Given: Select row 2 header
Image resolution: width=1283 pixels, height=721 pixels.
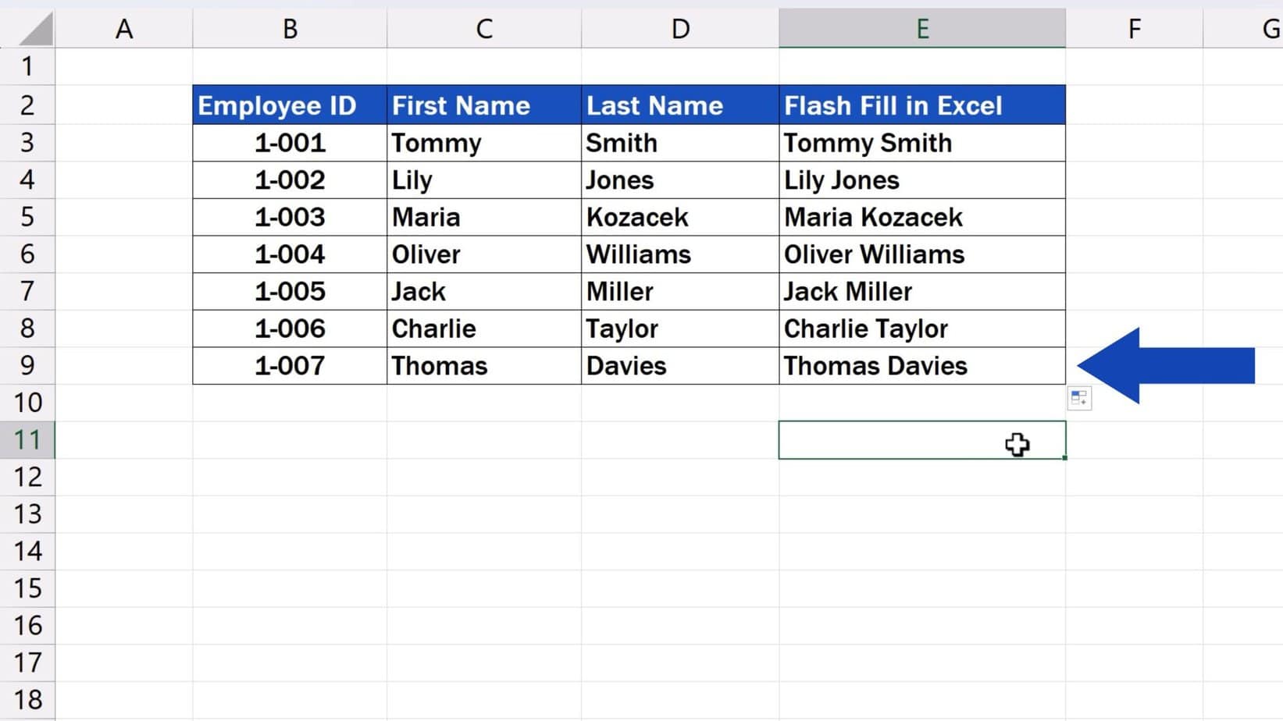Looking at the screenshot, I should point(27,105).
